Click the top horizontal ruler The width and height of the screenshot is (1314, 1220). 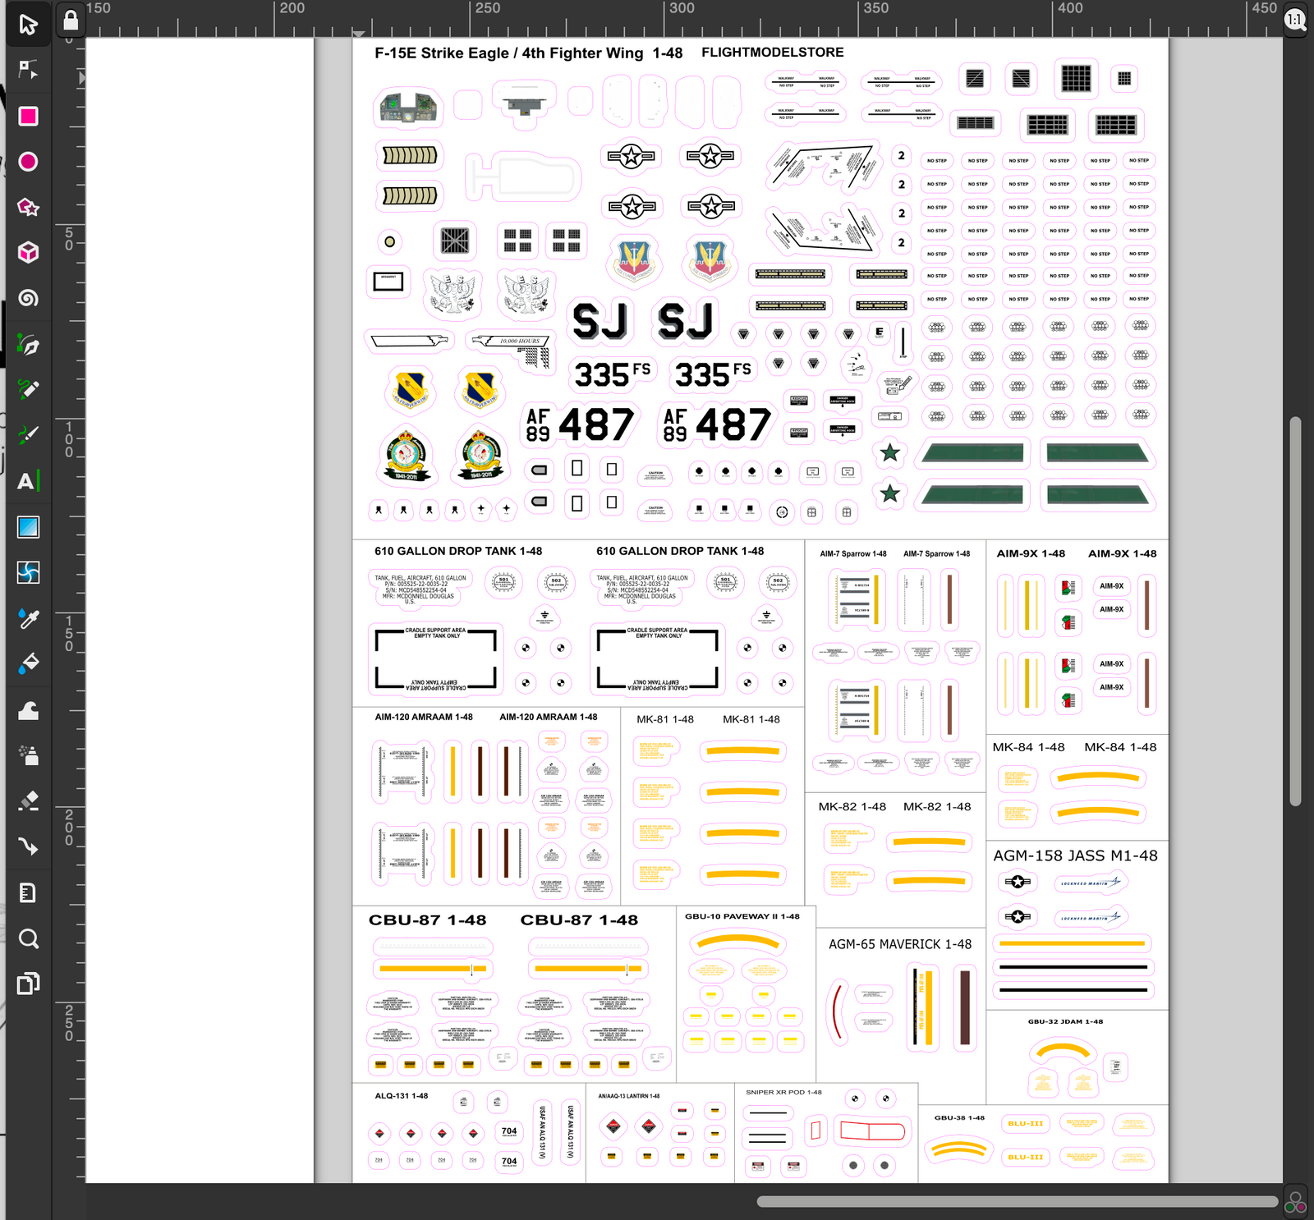pyautogui.click(x=684, y=19)
